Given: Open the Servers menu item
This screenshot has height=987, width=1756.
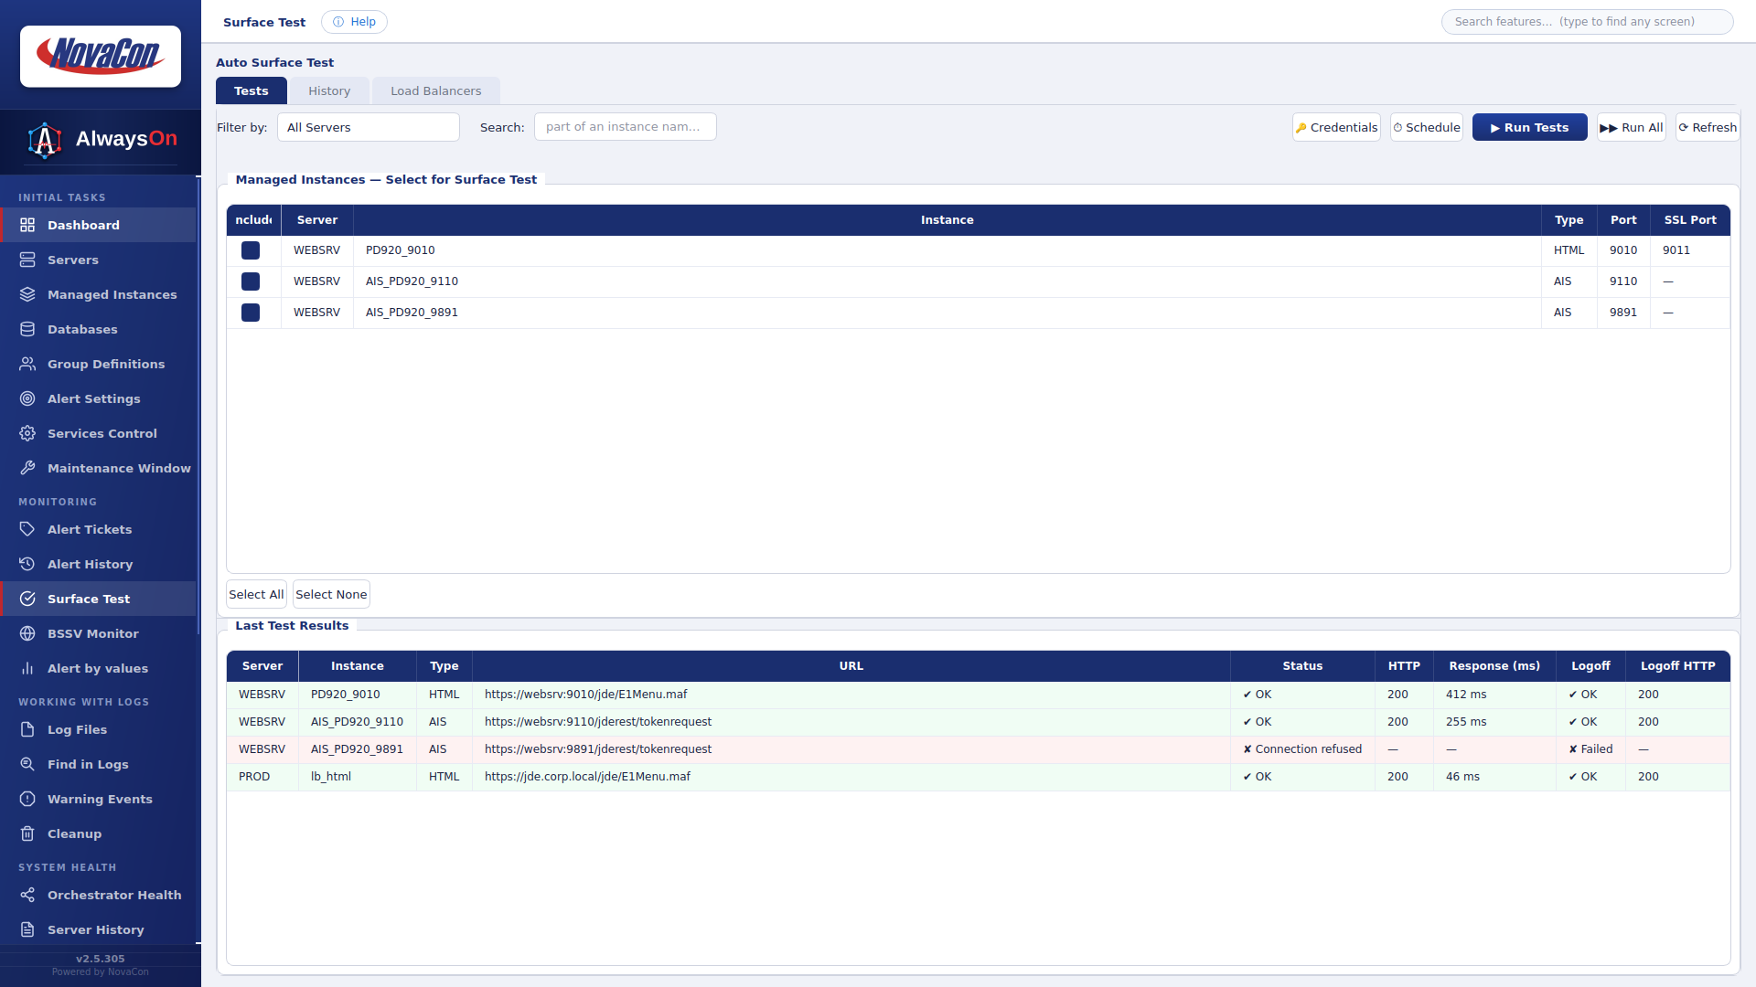Looking at the screenshot, I should (99, 260).
